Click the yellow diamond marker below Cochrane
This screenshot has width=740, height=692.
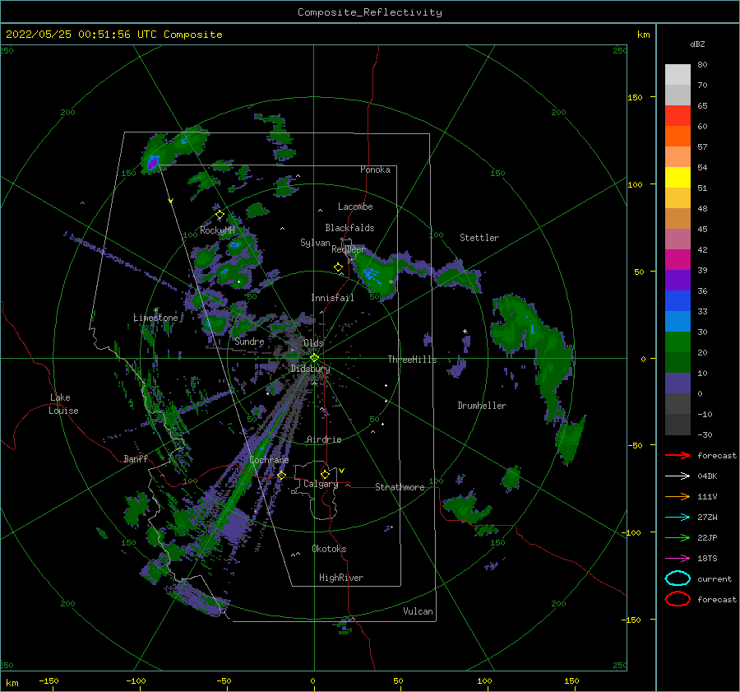point(281,475)
